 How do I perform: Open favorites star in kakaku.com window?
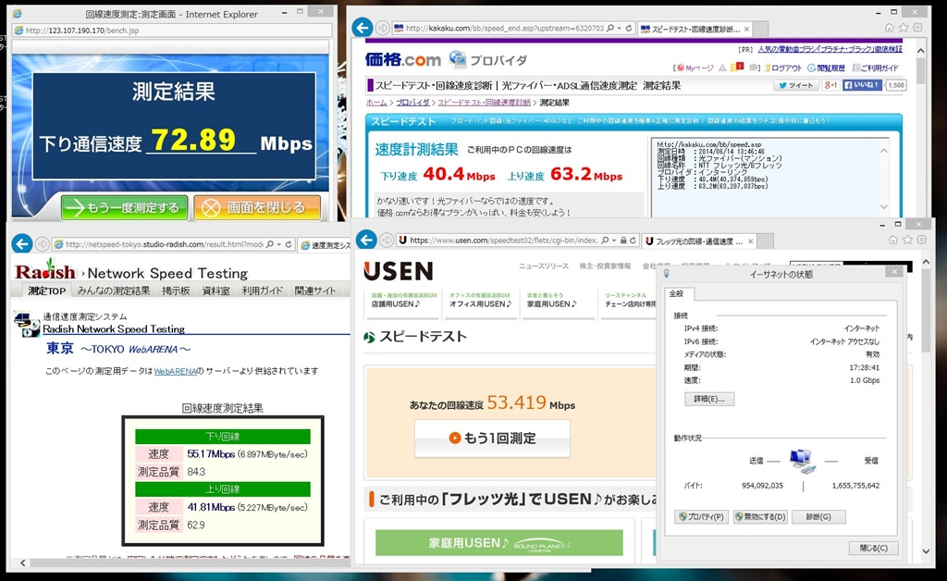[x=904, y=28]
